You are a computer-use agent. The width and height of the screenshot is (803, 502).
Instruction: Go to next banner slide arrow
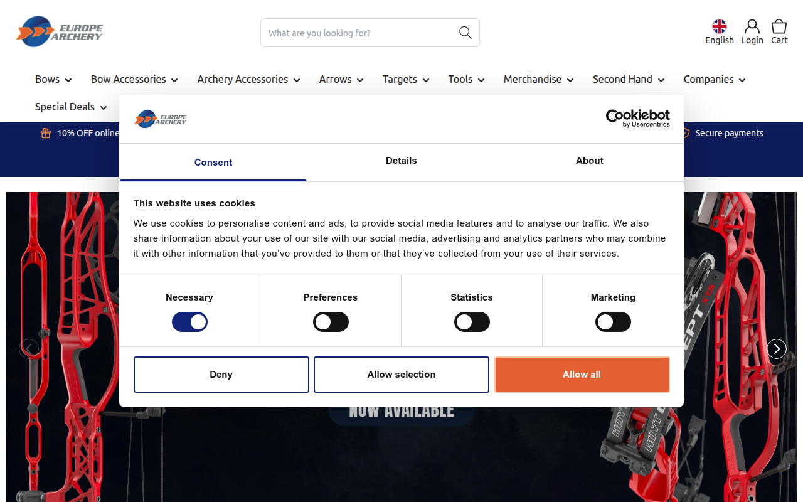pos(777,349)
